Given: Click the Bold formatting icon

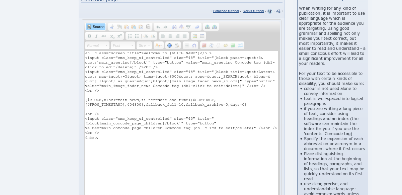Looking at the screenshot, I should click(x=89, y=36).
